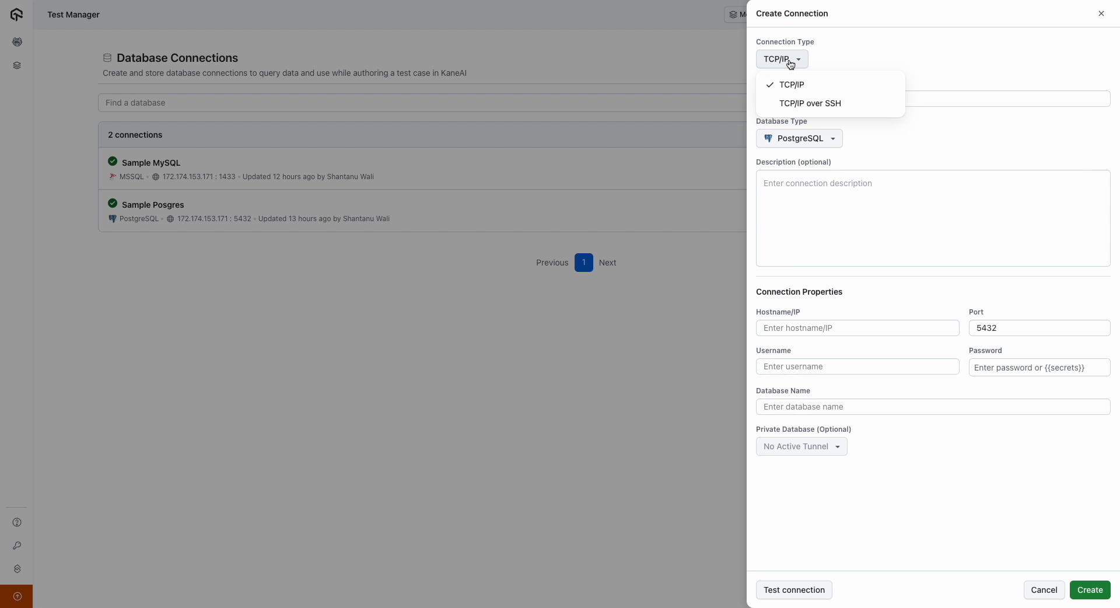Screen dimensions: 1120x608
Task: Click the LambdaTest logo in sidebar
Action: pyautogui.click(x=16, y=15)
